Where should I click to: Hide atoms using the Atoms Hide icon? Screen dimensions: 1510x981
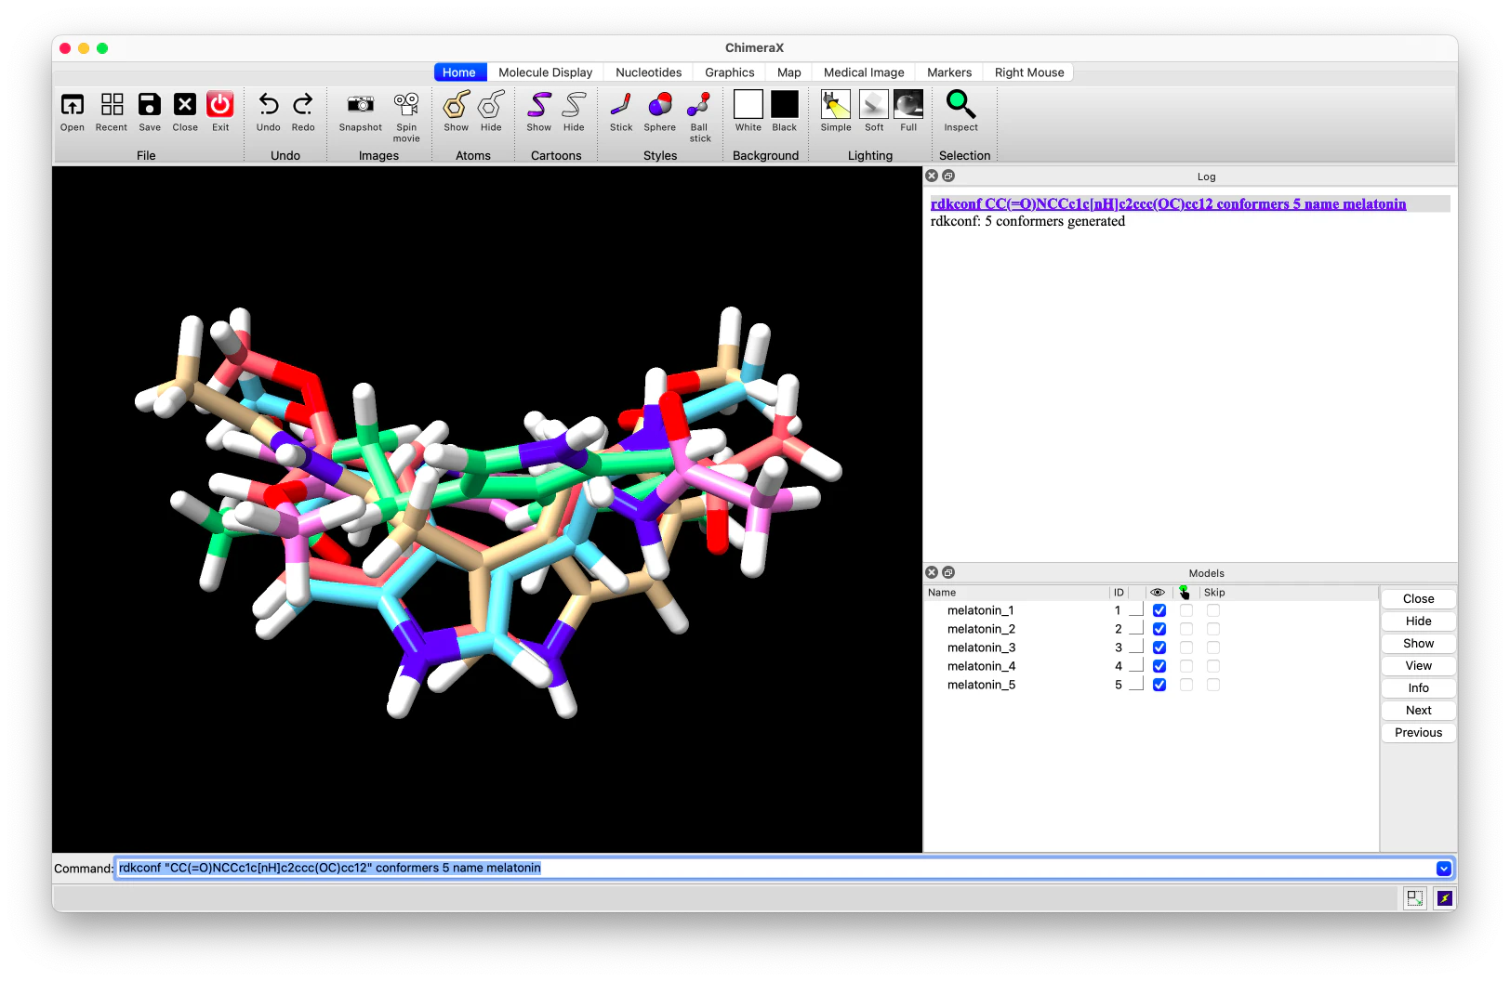coord(491,105)
